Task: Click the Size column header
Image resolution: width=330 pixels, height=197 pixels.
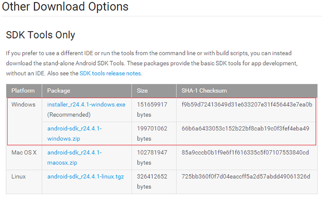Action: (x=142, y=90)
